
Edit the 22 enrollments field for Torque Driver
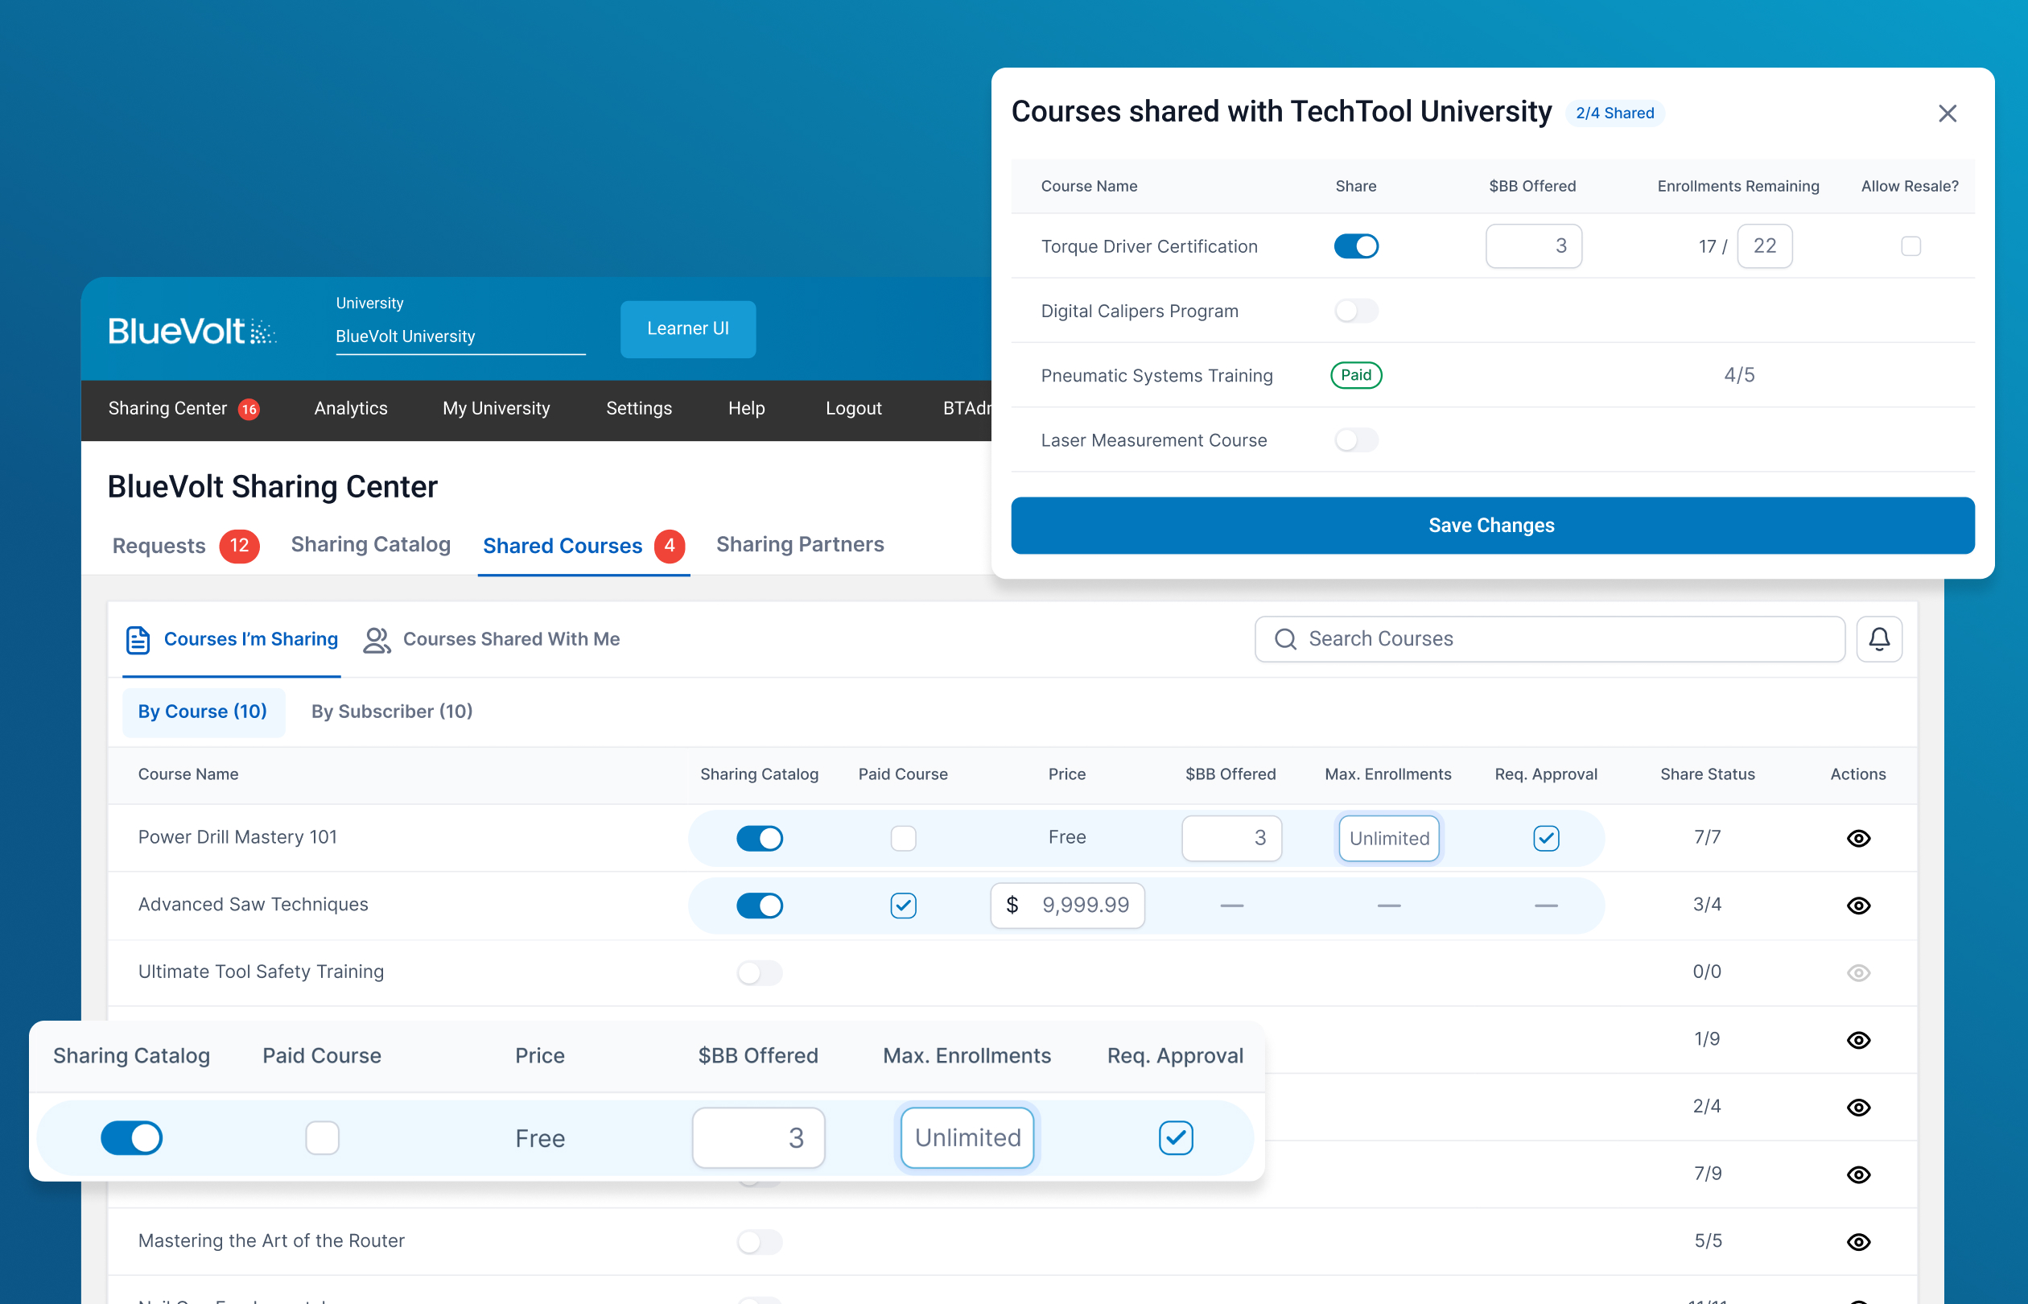(x=1764, y=246)
